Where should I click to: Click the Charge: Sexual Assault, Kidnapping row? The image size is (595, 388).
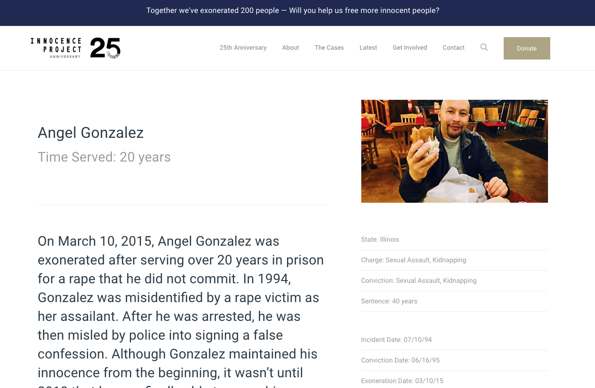[454, 260]
